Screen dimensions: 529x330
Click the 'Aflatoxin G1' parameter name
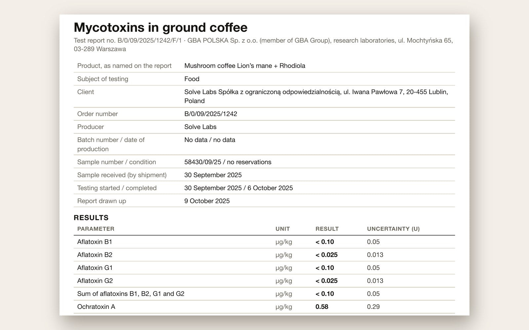click(x=95, y=268)
